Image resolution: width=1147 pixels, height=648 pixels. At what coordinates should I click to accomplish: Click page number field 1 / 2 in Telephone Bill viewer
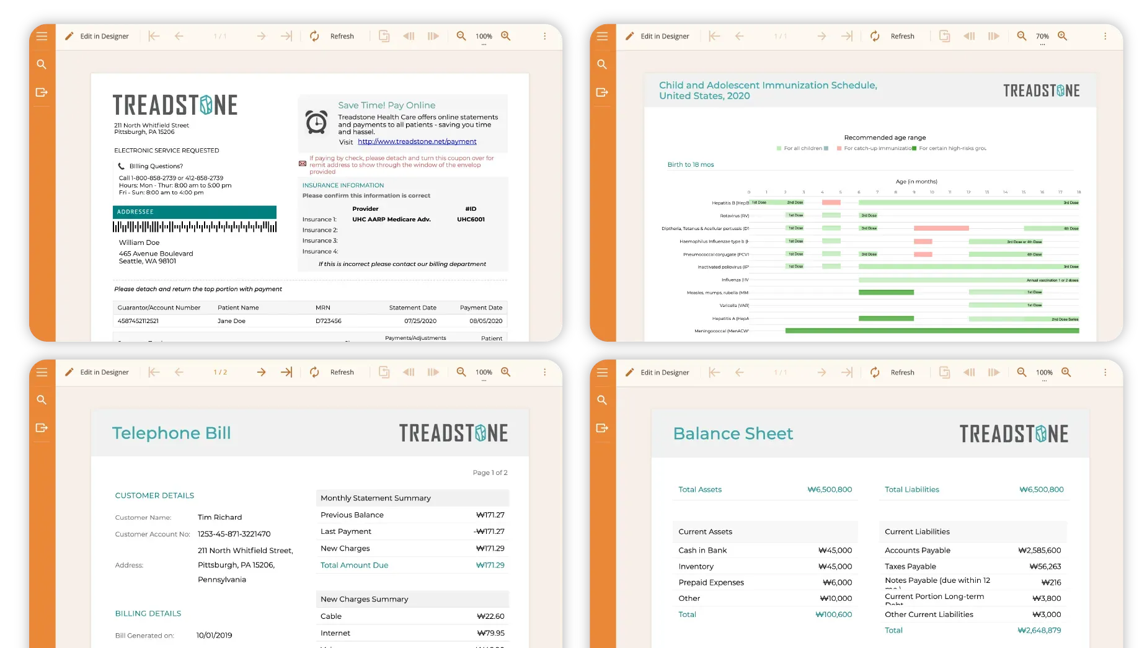tap(220, 372)
